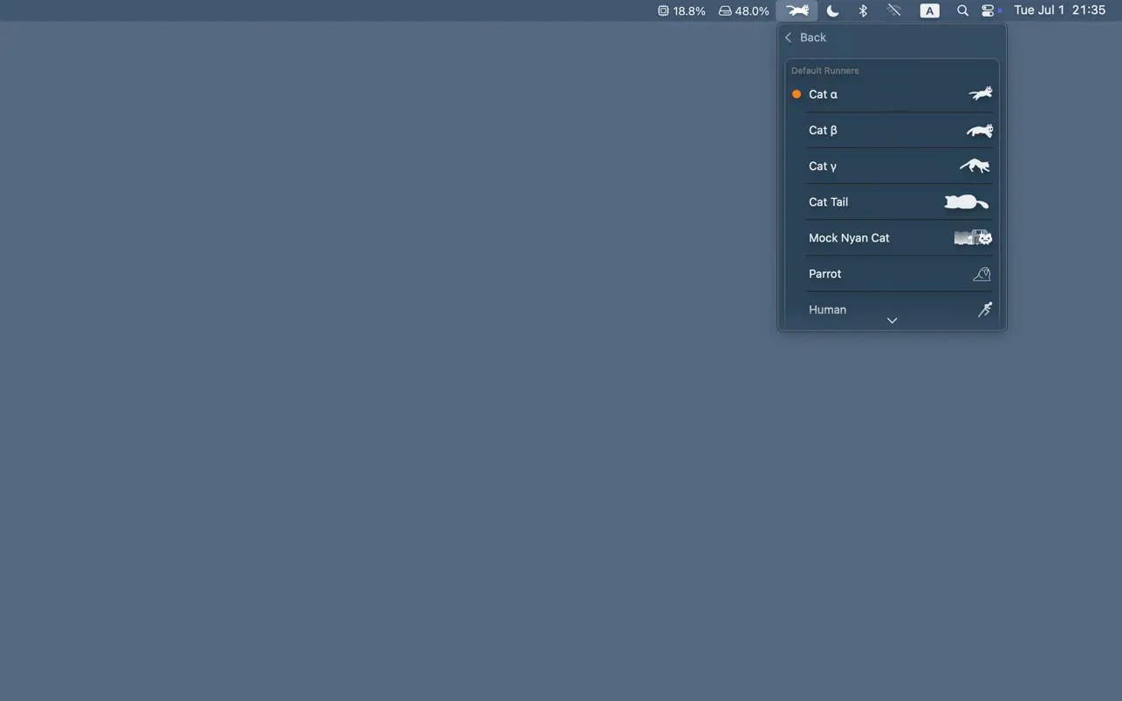The width and height of the screenshot is (1122, 701).
Task: Click the RunCat running cat menu bar icon
Action: 797,10
